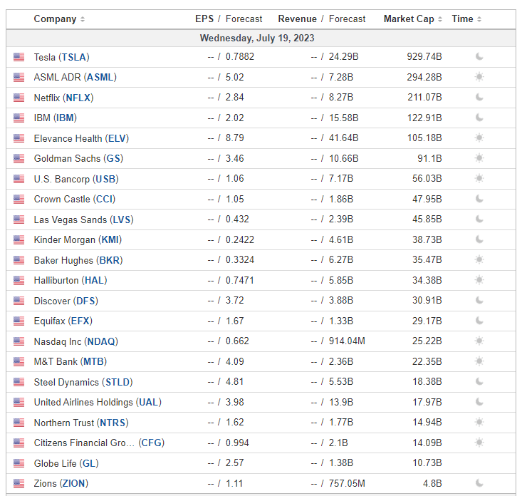This screenshot has height=496, width=522.
Task: Open the IBM ticker link
Action: [x=66, y=118]
